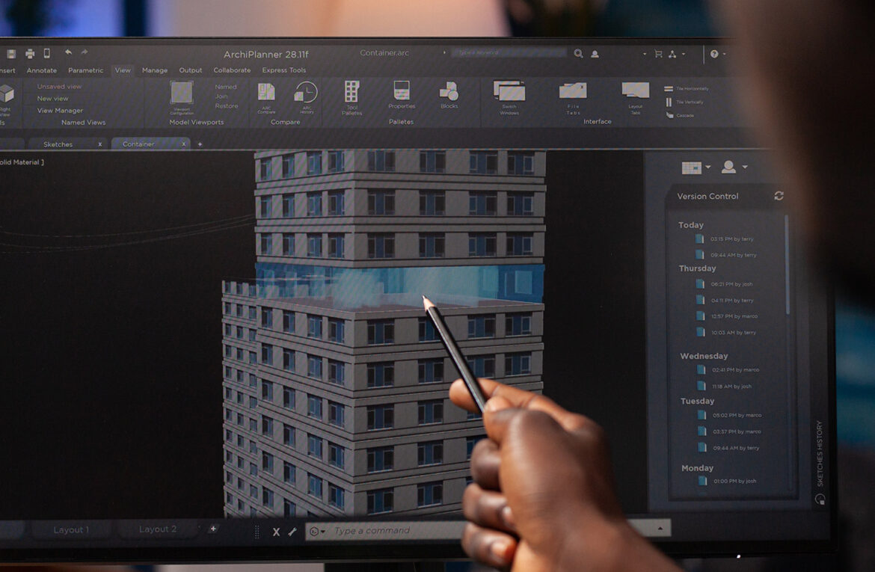The image size is (875, 572).
Task: Click Restore in Model Viewports
Action: tap(226, 105)
